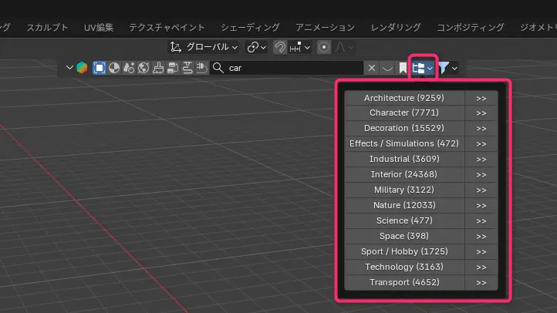Image resolution: width=557 pixels, height=313 pixels.
Task: Click the BlenderKit hexagon logo icon
Action: click(x=82, y=68)
